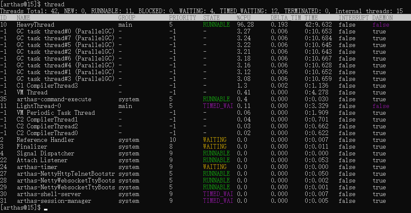Image resolution: width=411 pixels, height=213 pixels.
Task: Select GC task thread#4 row name
Action: [66, 65]
